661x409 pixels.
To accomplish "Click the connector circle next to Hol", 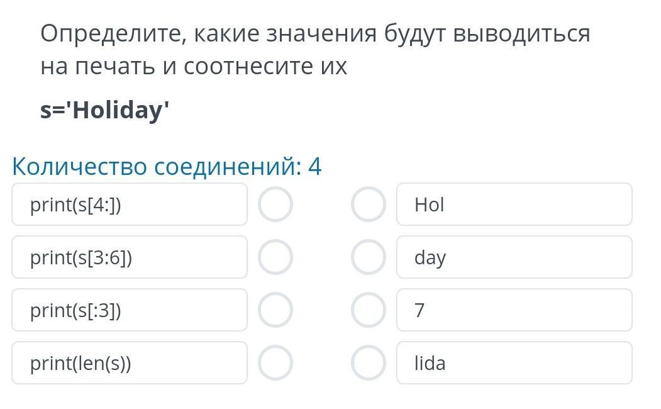I will click(x=369, y=204).
